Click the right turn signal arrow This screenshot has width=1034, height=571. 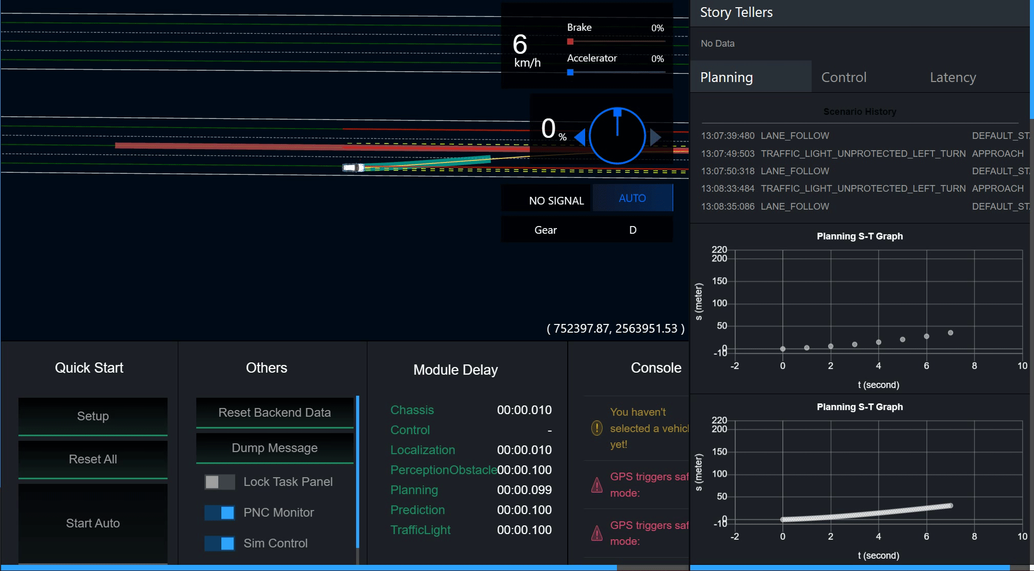(655, 137)
